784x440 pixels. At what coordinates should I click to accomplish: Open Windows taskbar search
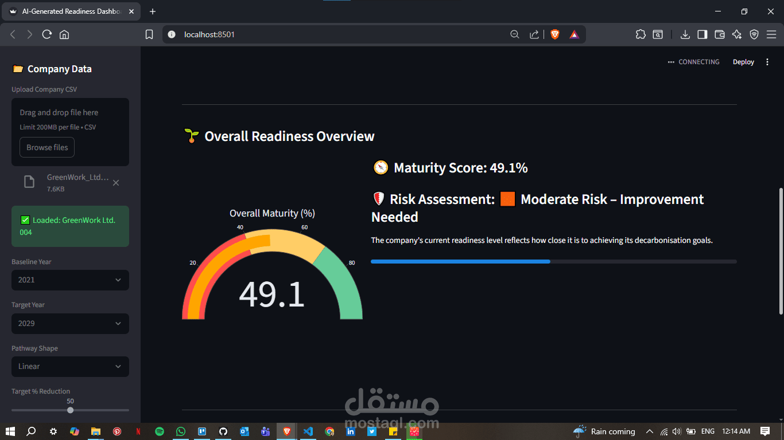pos(32,431)
